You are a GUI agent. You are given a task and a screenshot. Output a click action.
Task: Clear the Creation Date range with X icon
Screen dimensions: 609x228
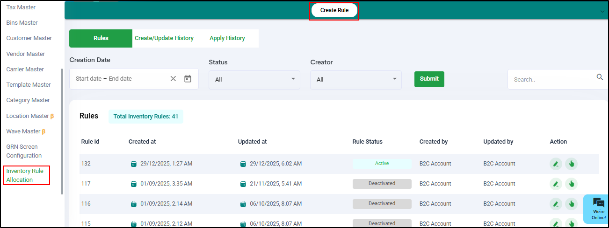coord(173,79)
